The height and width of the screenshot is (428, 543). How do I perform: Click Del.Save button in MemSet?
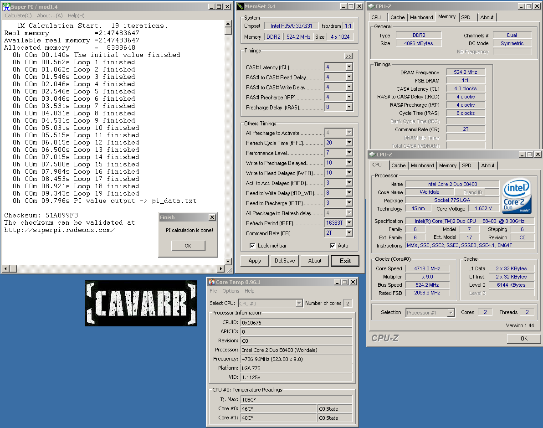coord(285,261)
